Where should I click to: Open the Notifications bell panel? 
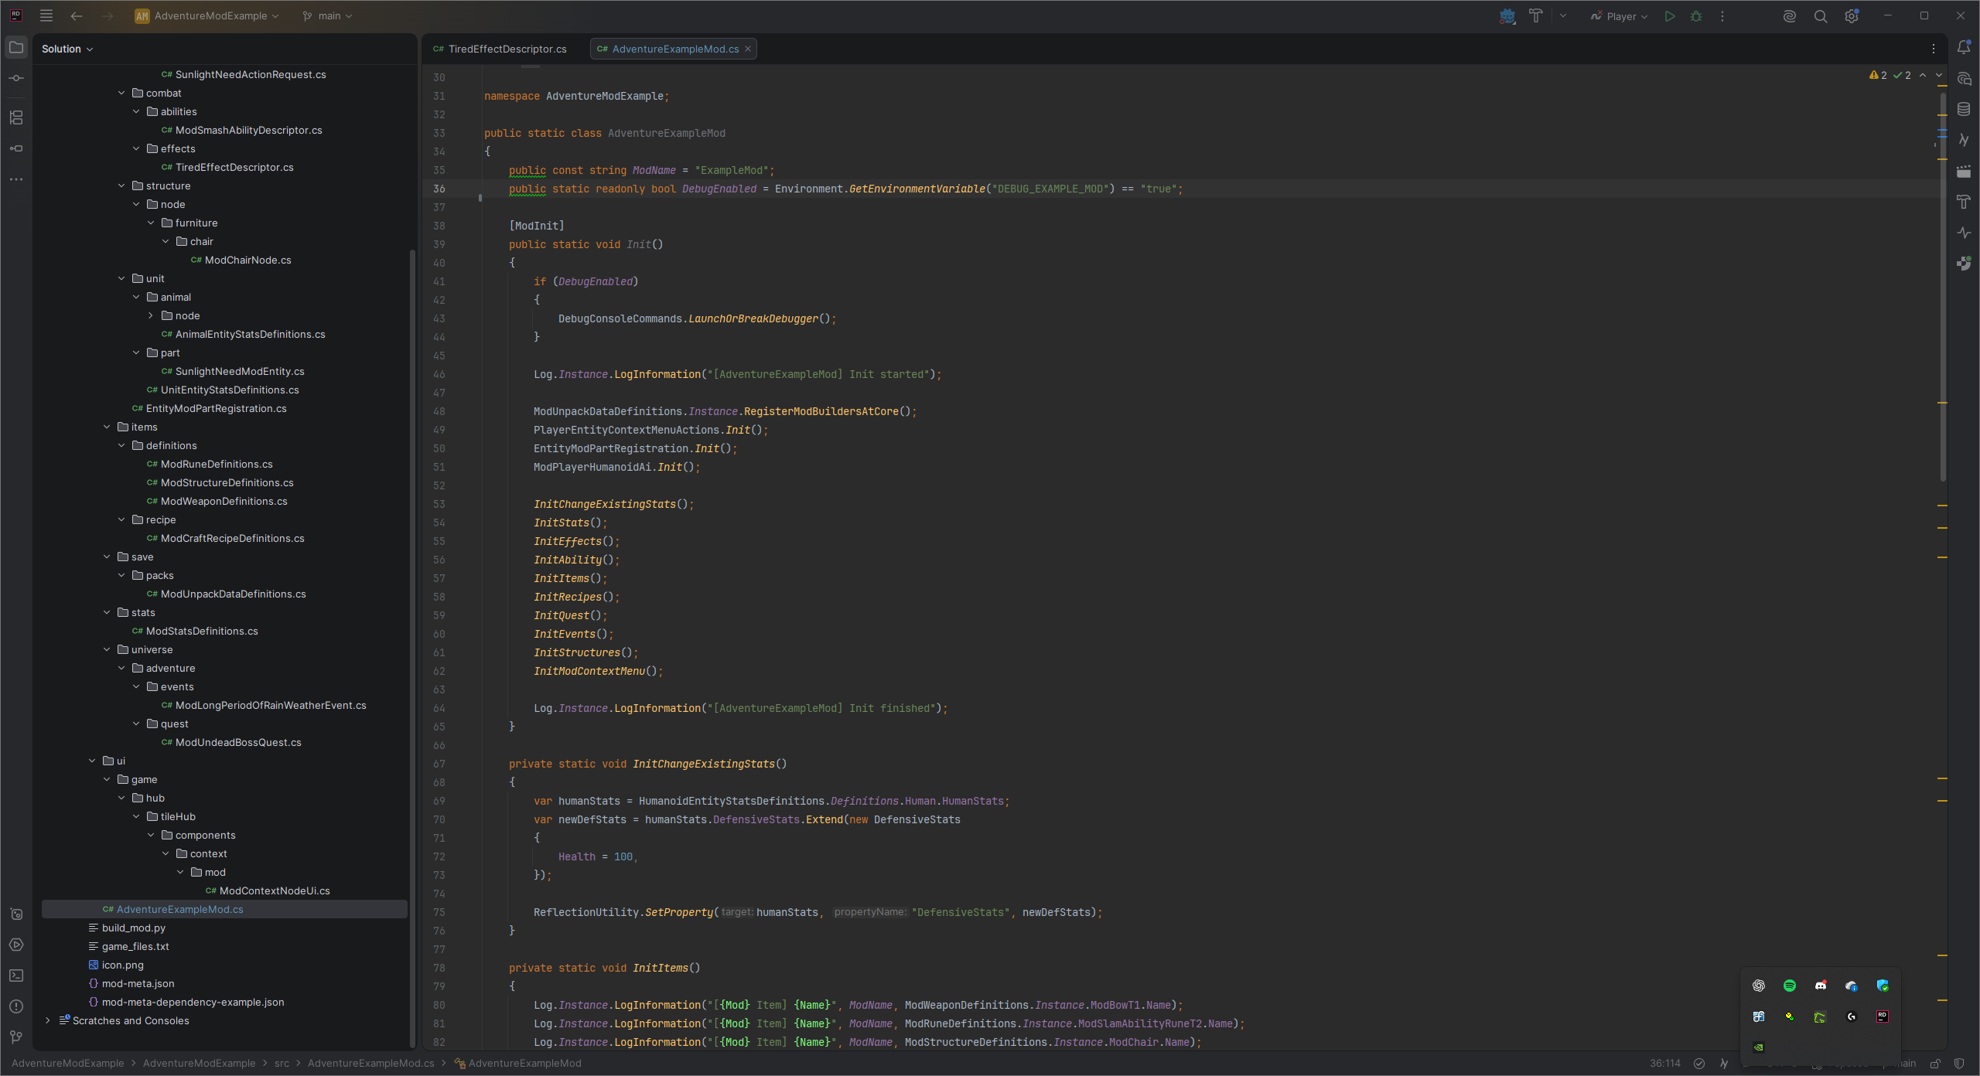(1964, 47)
